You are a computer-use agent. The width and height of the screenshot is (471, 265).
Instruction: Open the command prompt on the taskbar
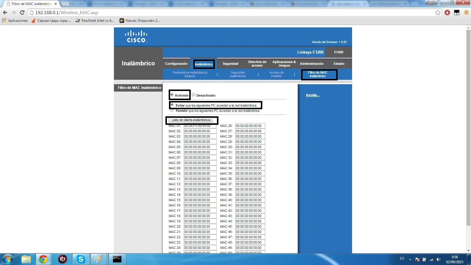117,259
